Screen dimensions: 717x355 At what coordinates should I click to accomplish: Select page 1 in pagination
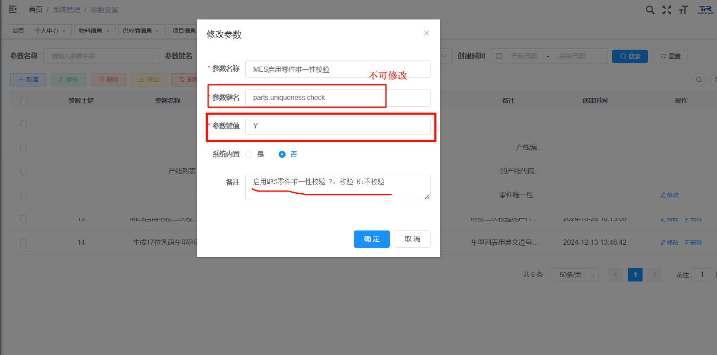(635, 275)
